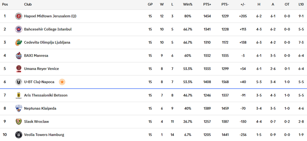Open the Slask Wroclaw club link
This screenshot has width=307, height=141.
coord(36,122)
